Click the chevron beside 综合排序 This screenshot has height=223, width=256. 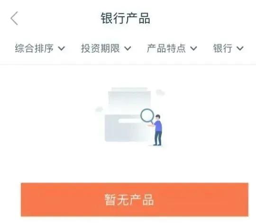[61, 48]
